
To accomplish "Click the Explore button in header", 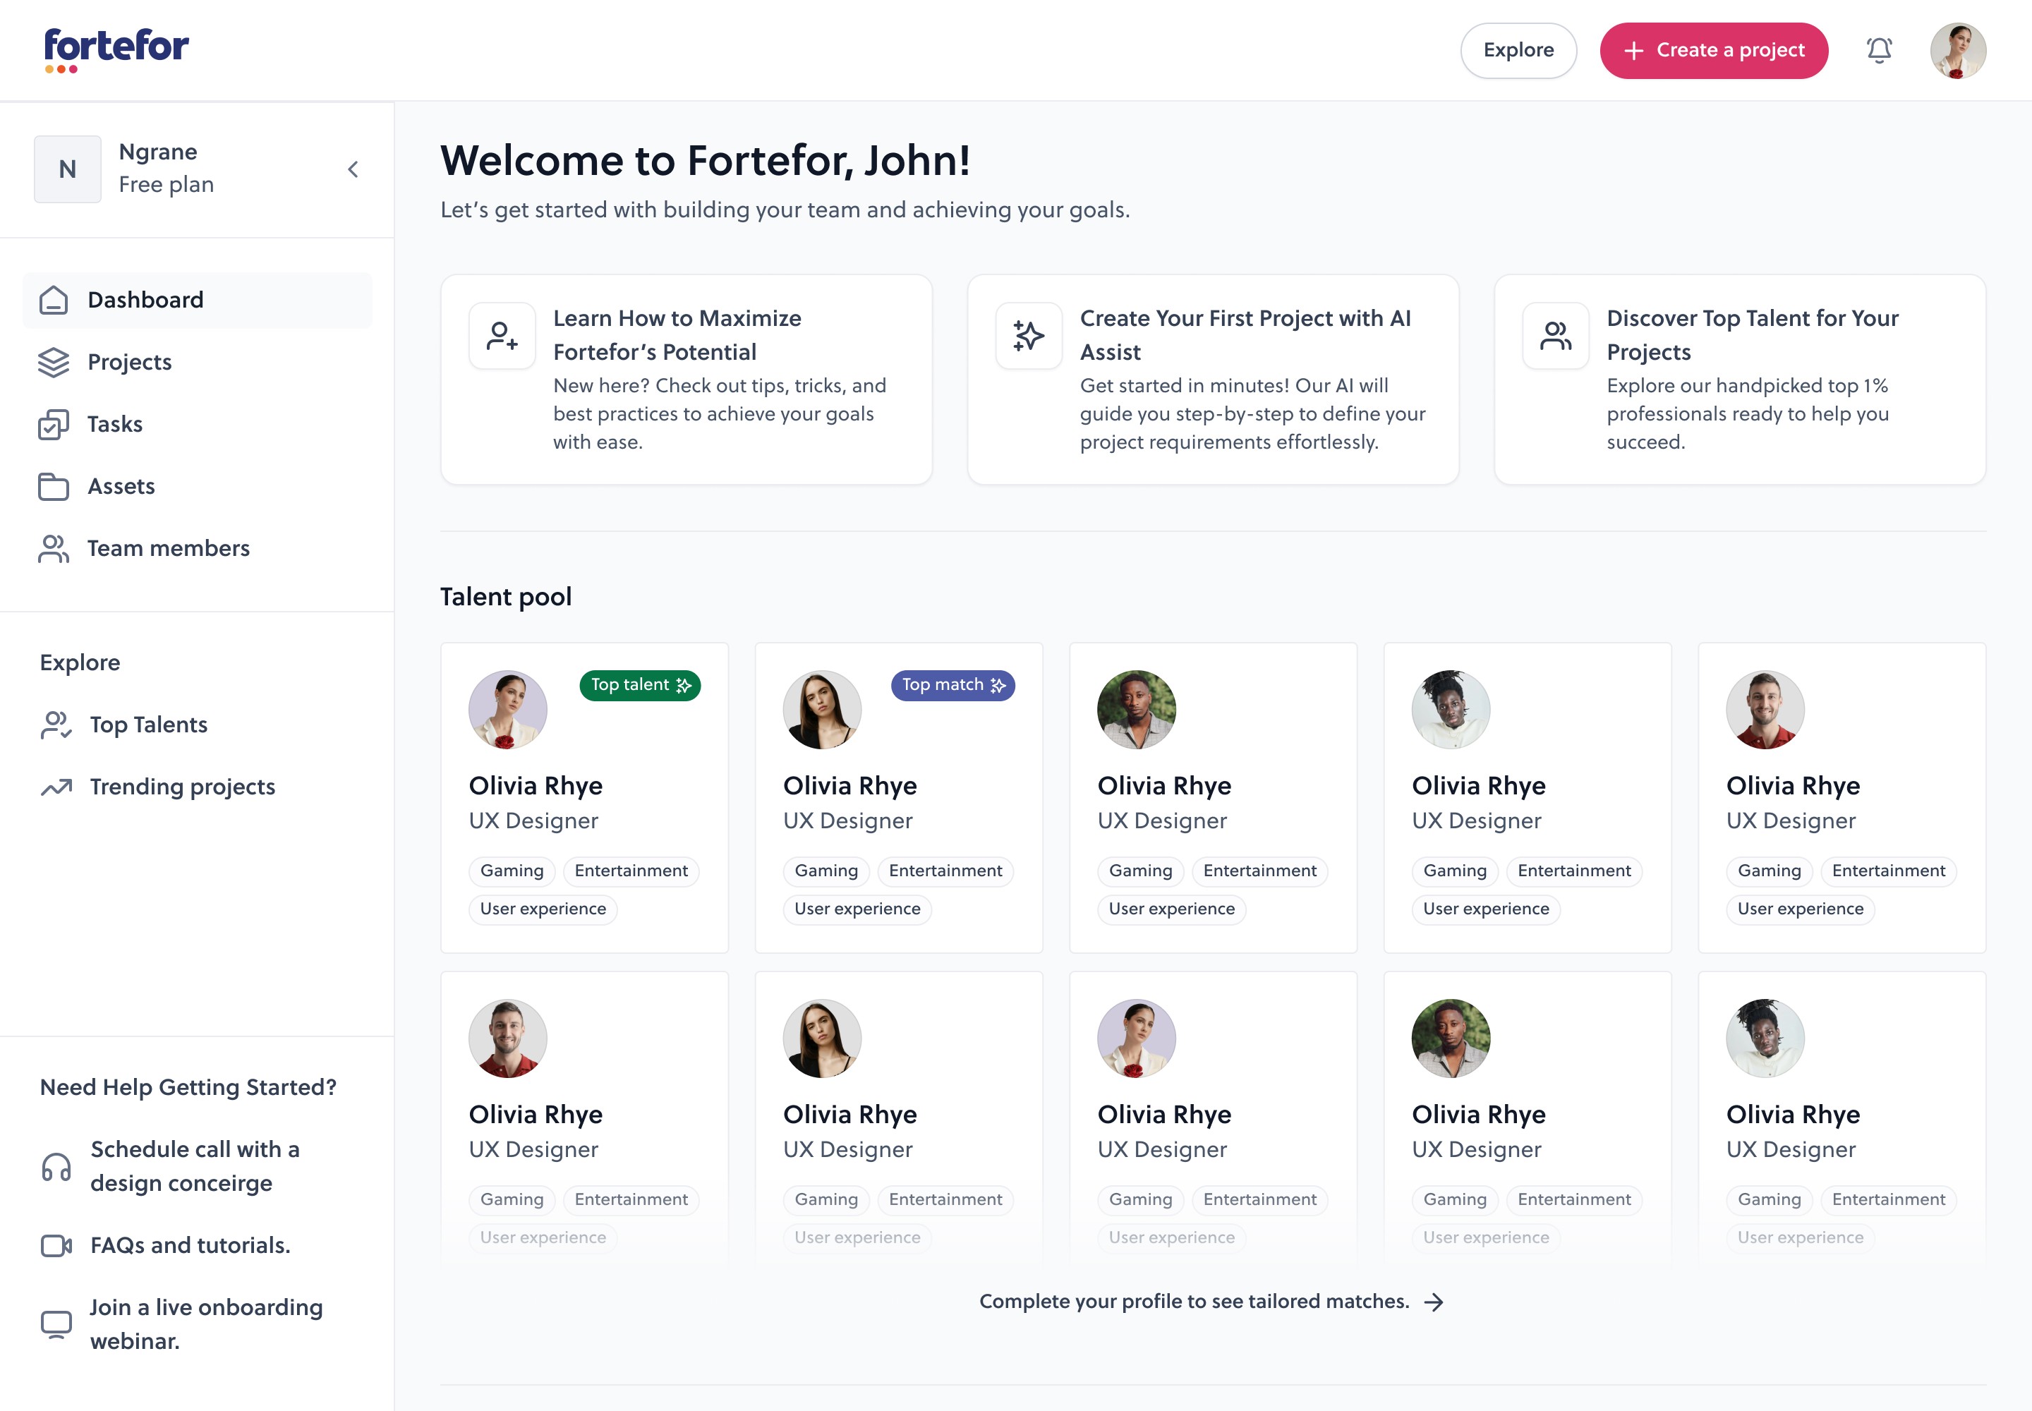I will 1518,50.
